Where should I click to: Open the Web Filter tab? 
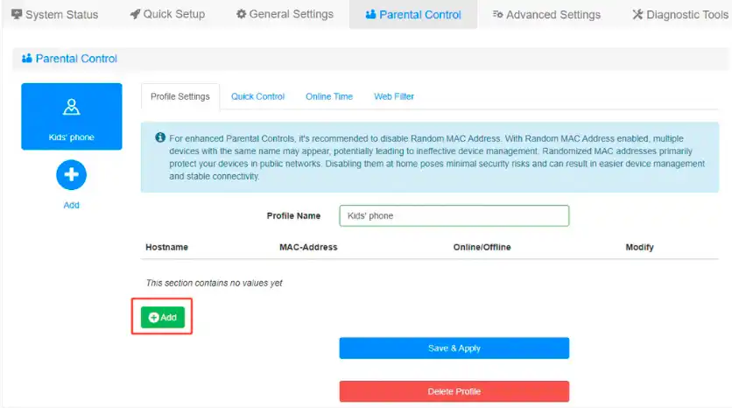point(394,96)
